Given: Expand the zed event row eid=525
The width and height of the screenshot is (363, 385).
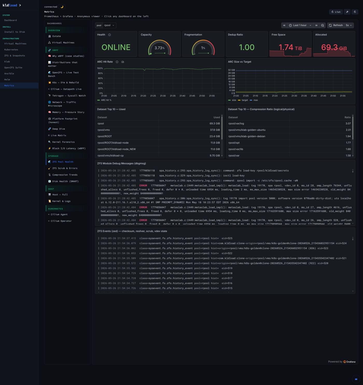Looking at the screenshot, I should (225, 238).
